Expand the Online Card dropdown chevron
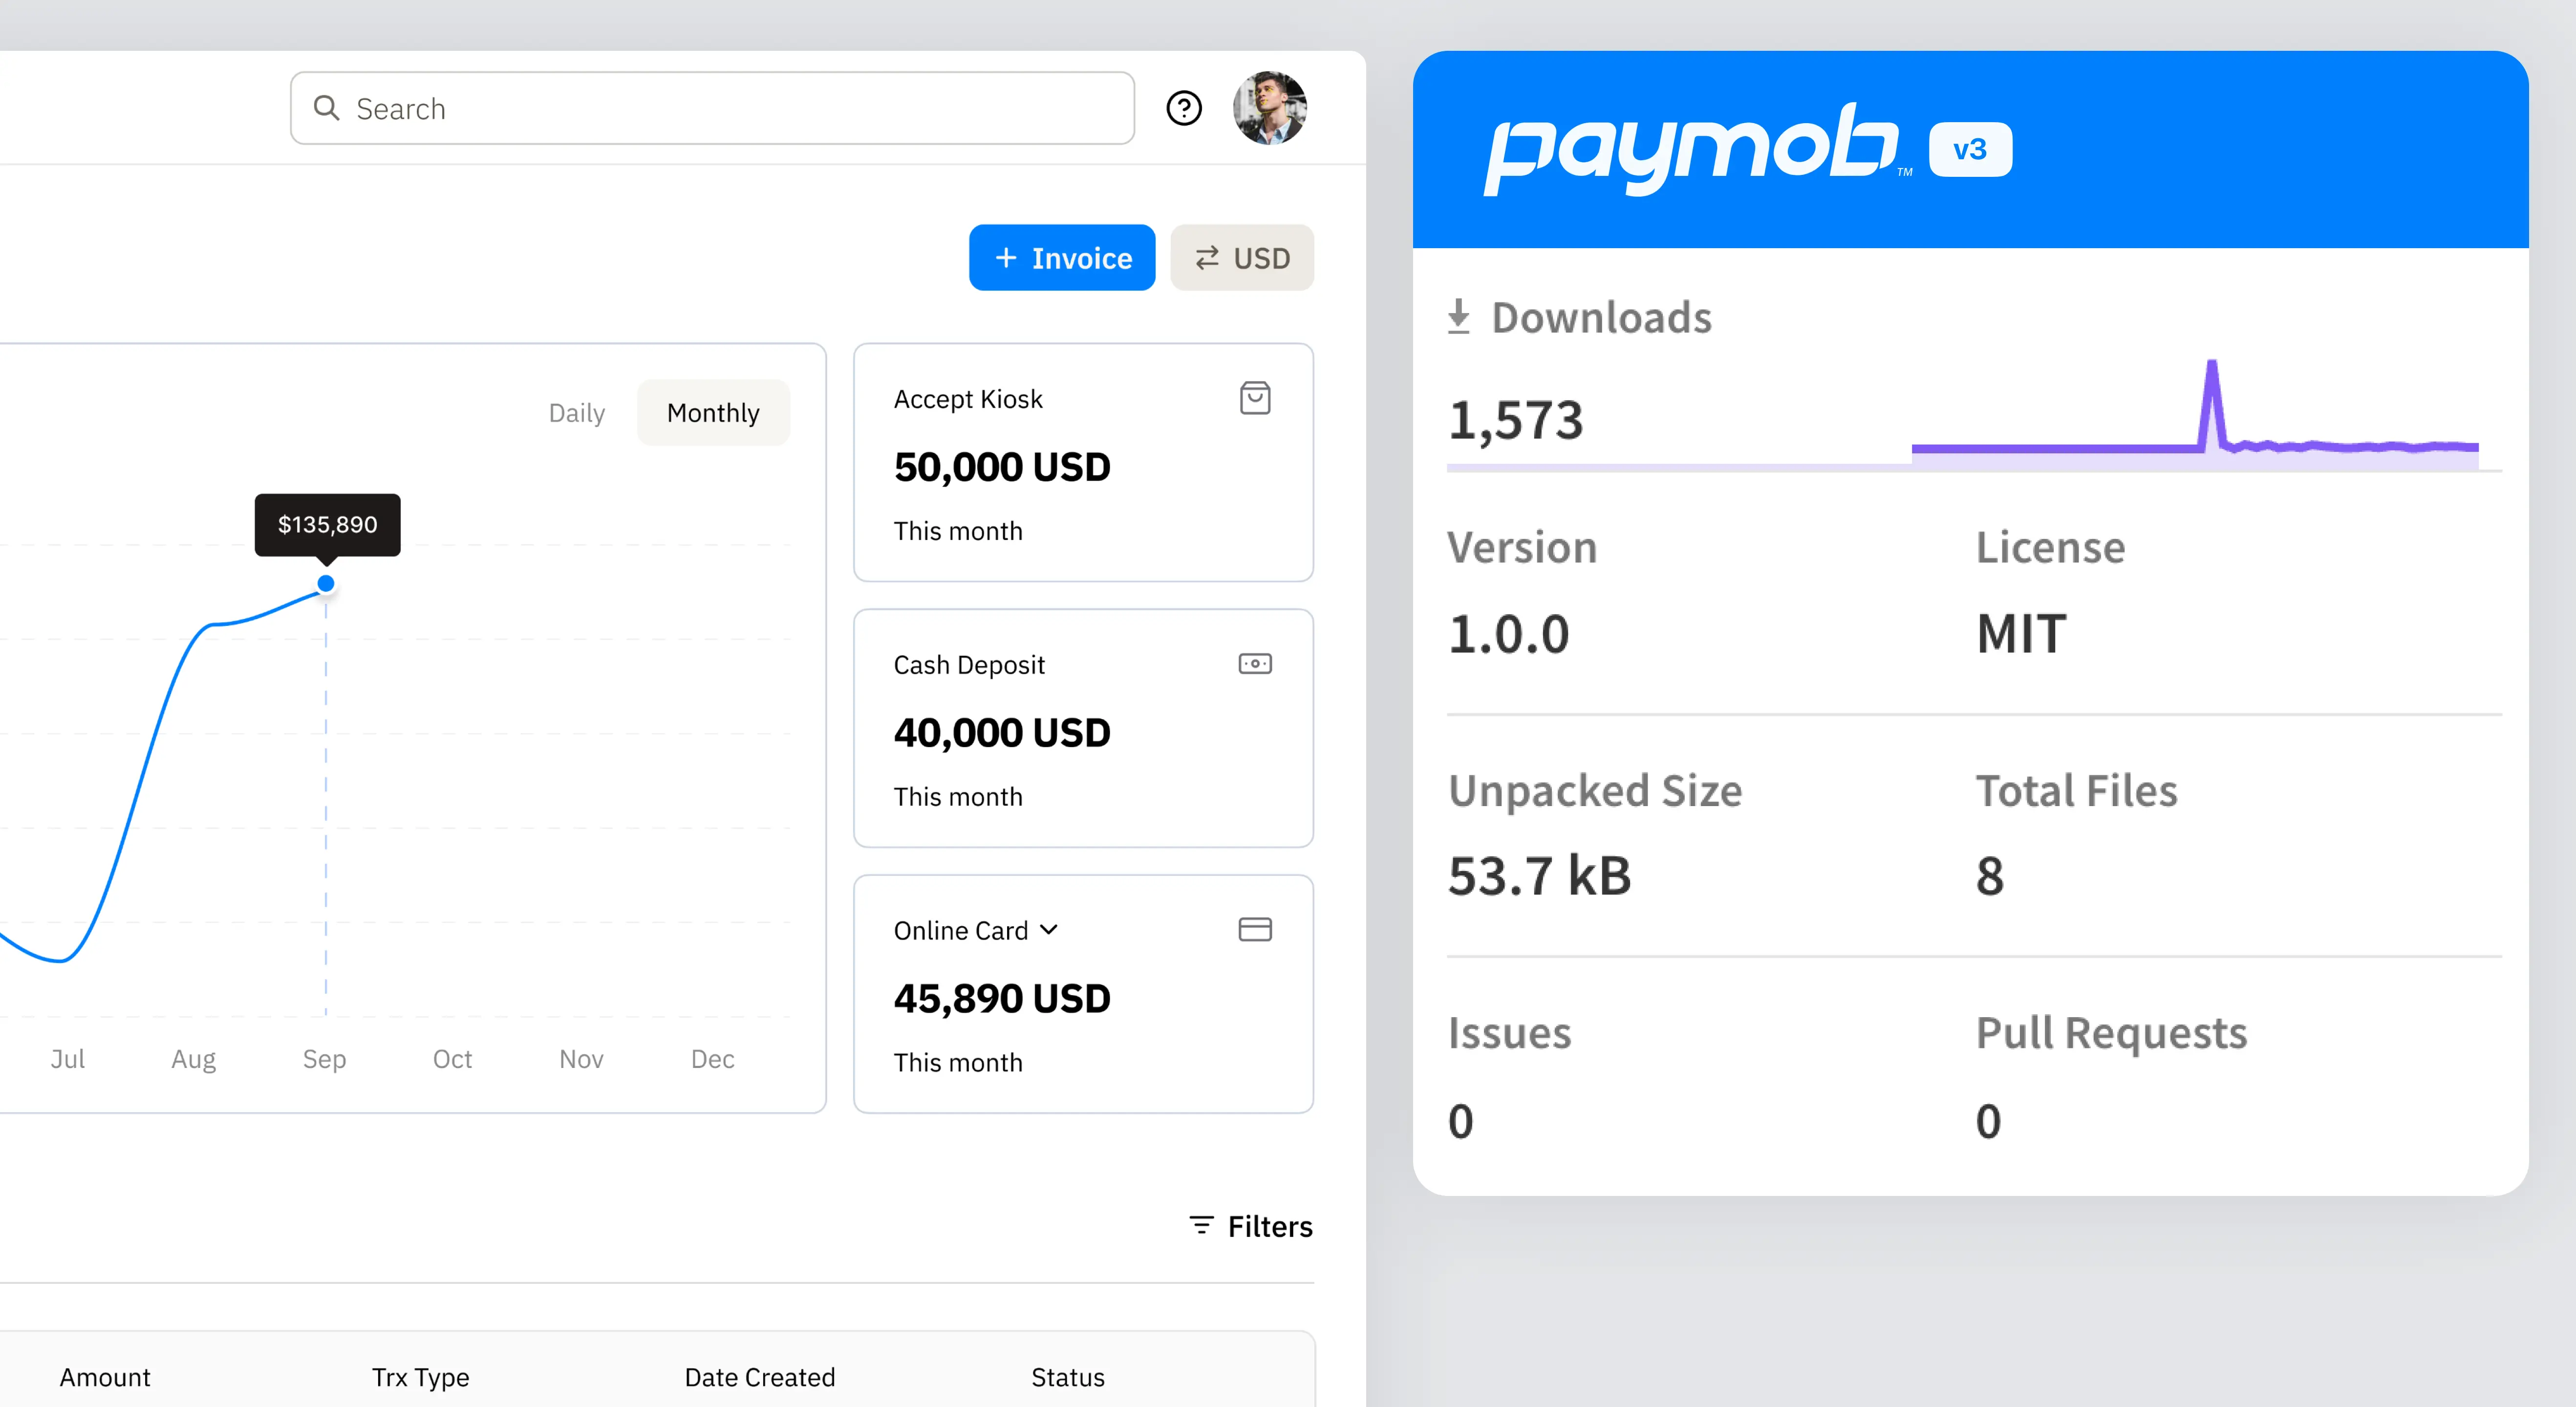This screenshot has height=1407, width=2576. (x=1049, y=929)
